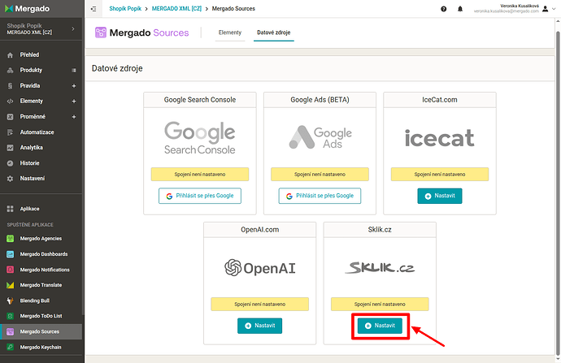Viewport: 561px width, 363px height.
Task: Click the IceCat 'Spojení není nastaveno' status
Action: [x=440, y=175]
